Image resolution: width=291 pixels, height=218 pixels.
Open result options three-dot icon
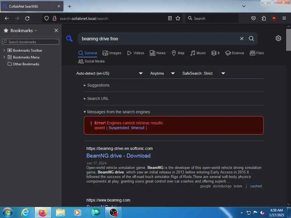point(246,186)
